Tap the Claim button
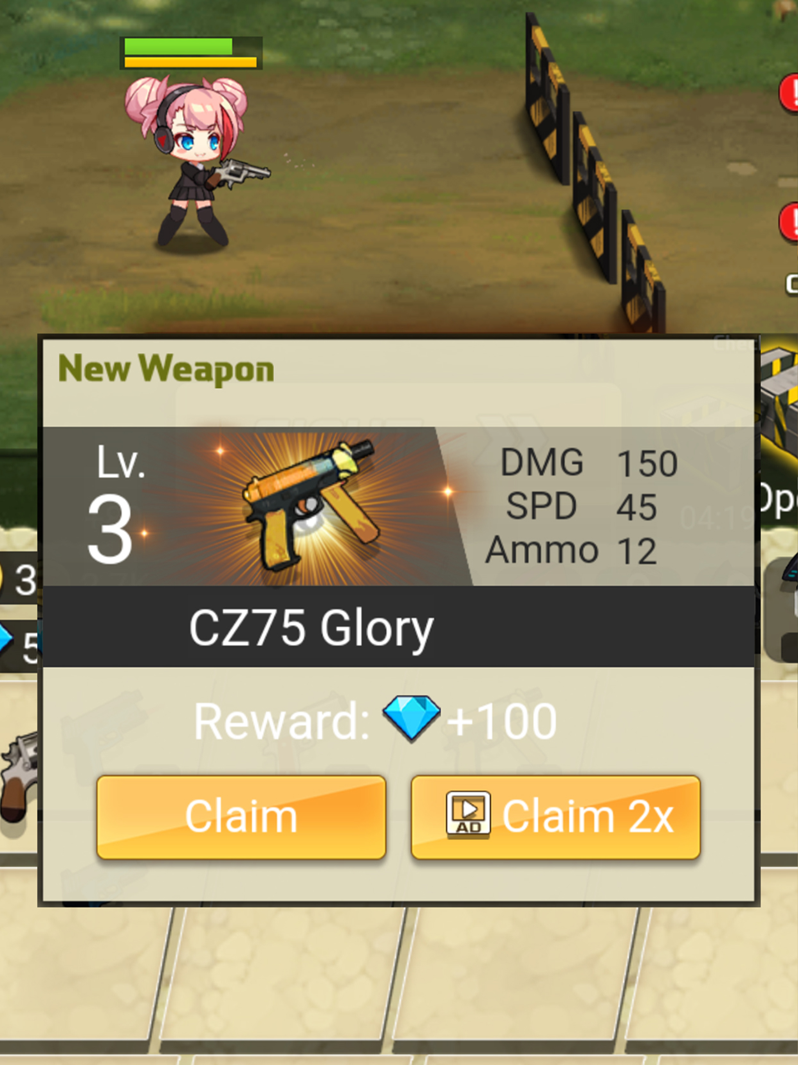798x1065 pixels. tap(241, 817)
